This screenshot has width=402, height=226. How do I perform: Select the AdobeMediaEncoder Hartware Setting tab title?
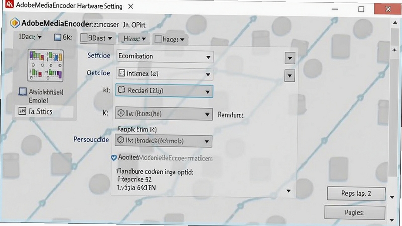[69, 6]
